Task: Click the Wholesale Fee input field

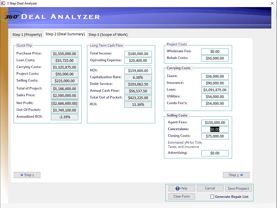Action: click(215, 52)
